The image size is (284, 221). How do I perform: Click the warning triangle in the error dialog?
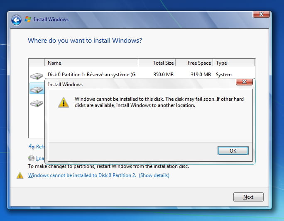click(x=64, y=102)
